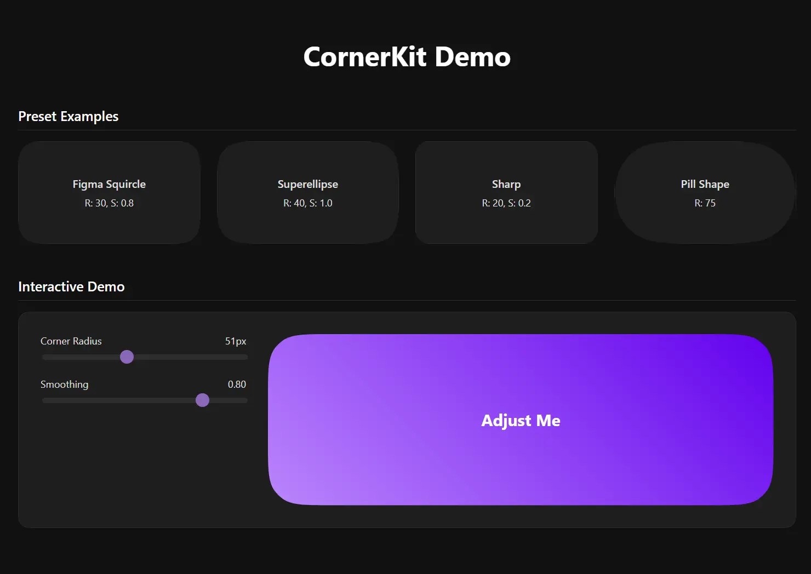This screenshot has height=574, width=811.
Task: Select the Sharp preset card
Action: coord(506,193)
